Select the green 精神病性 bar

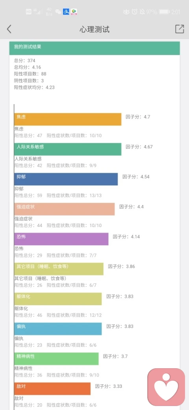(56, 359)
